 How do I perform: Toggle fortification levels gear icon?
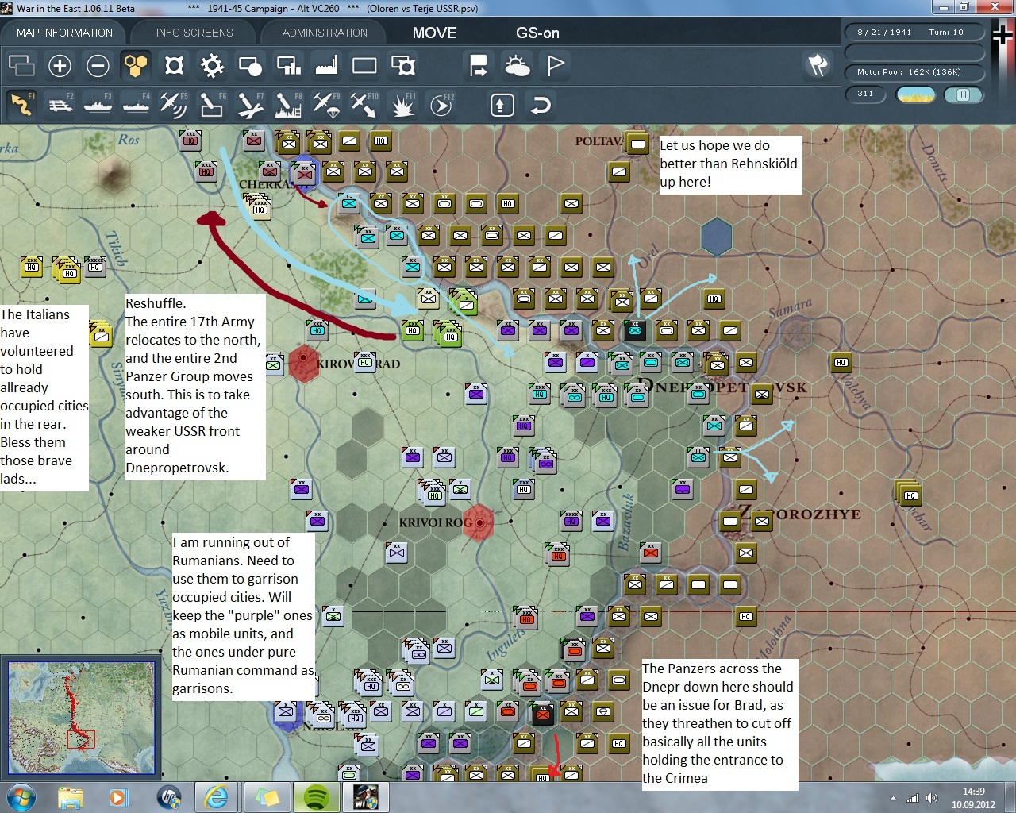tap(212, 65)
